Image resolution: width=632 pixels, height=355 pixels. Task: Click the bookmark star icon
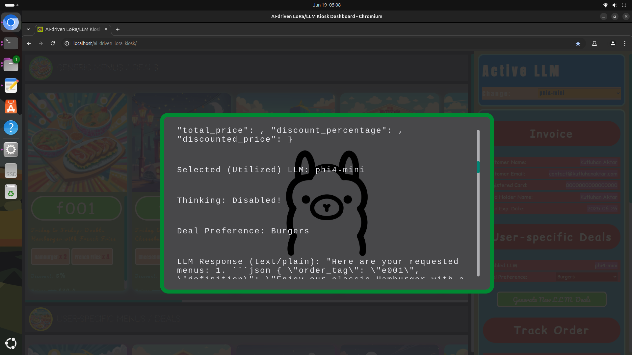pyautogui.click(x=578, y=43)
